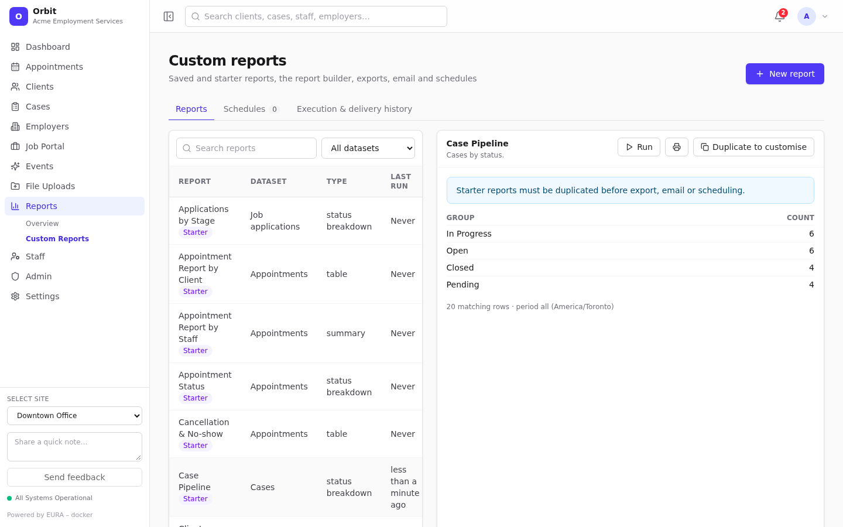Switch to the Schedules tab
Image resolution: width=843 pixels, height=527 pixels.
[x=251, y=109]
